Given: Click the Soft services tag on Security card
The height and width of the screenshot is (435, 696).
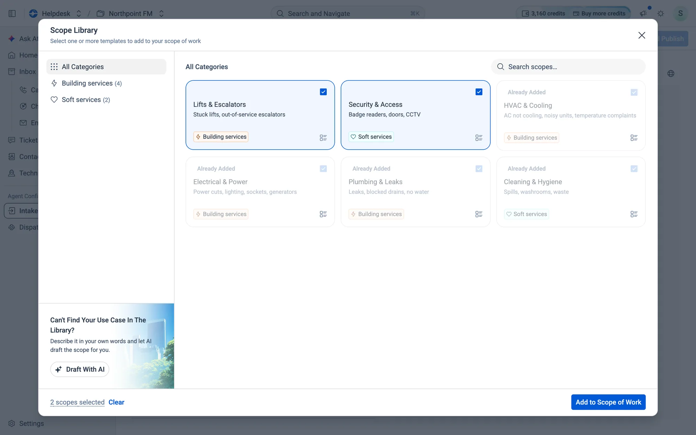Looking at the screenshot, I should (x=371, y=137).
